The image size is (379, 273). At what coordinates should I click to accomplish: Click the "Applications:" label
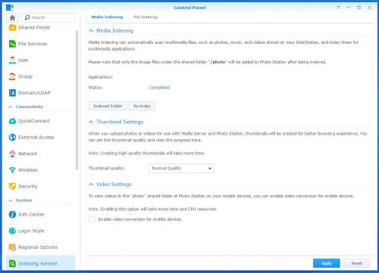101,77
